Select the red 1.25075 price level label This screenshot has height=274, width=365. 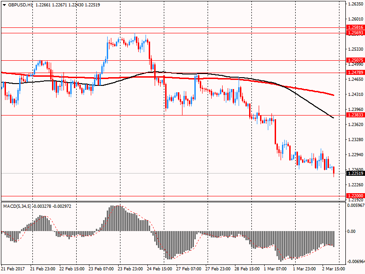coord(355,60)
